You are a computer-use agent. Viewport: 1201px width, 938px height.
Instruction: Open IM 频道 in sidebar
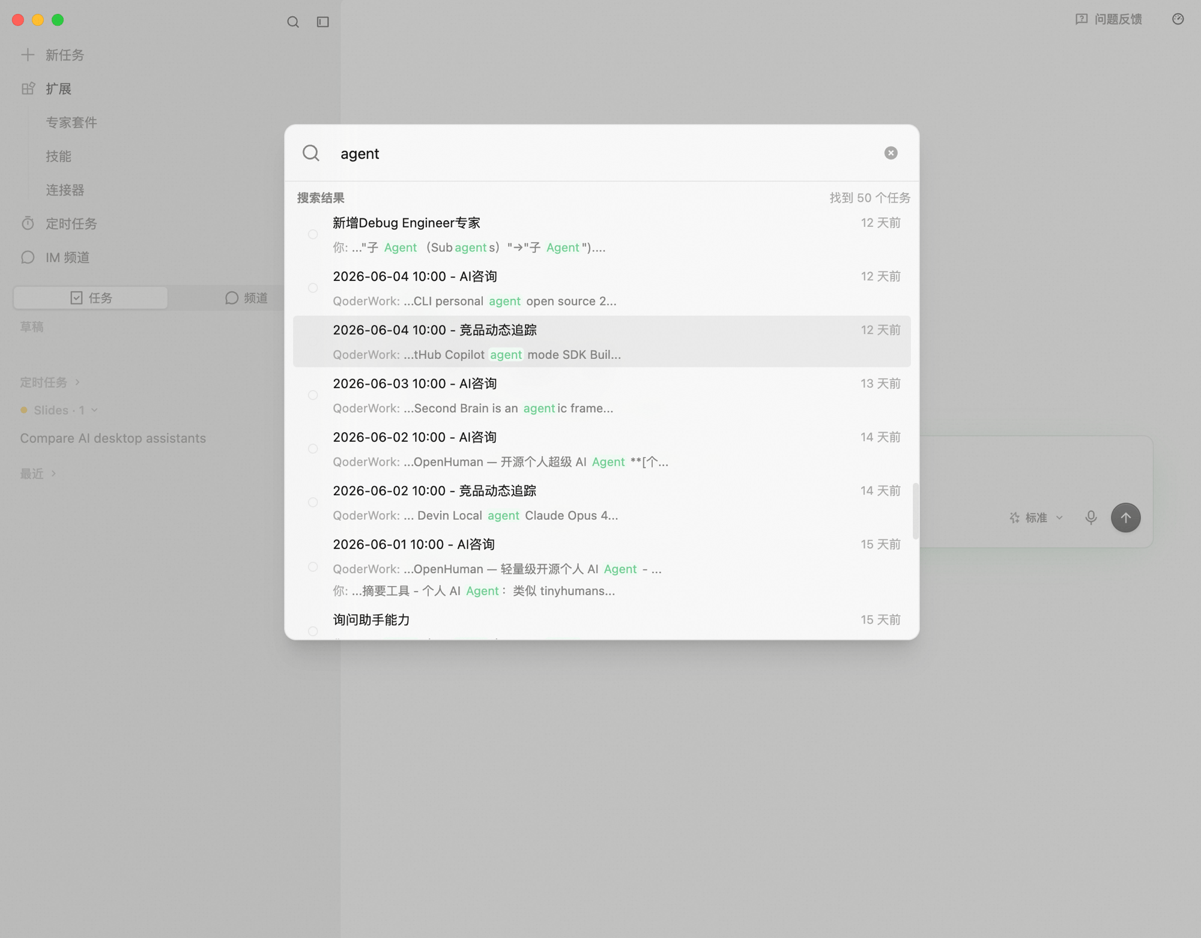click(x=67, y=257)
